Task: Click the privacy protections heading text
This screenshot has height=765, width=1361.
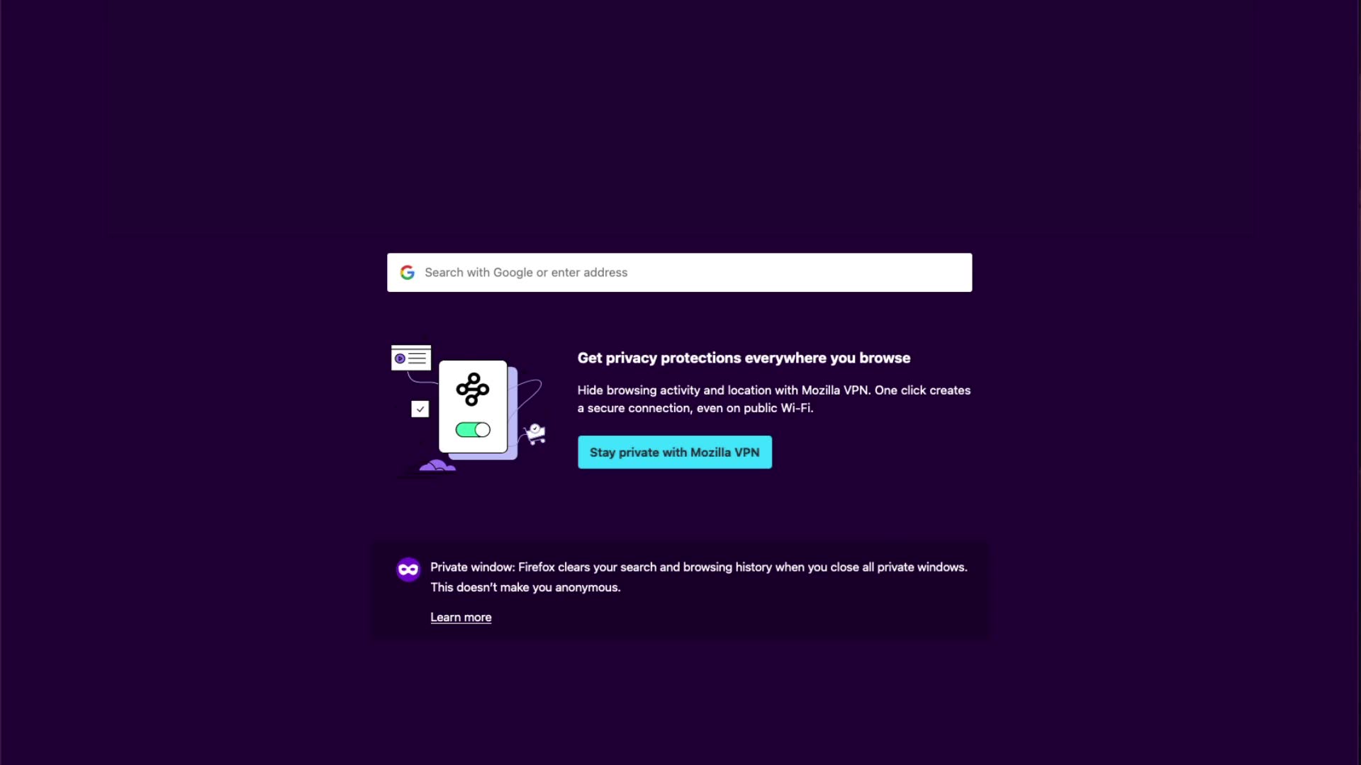Action: click(744, 358)
